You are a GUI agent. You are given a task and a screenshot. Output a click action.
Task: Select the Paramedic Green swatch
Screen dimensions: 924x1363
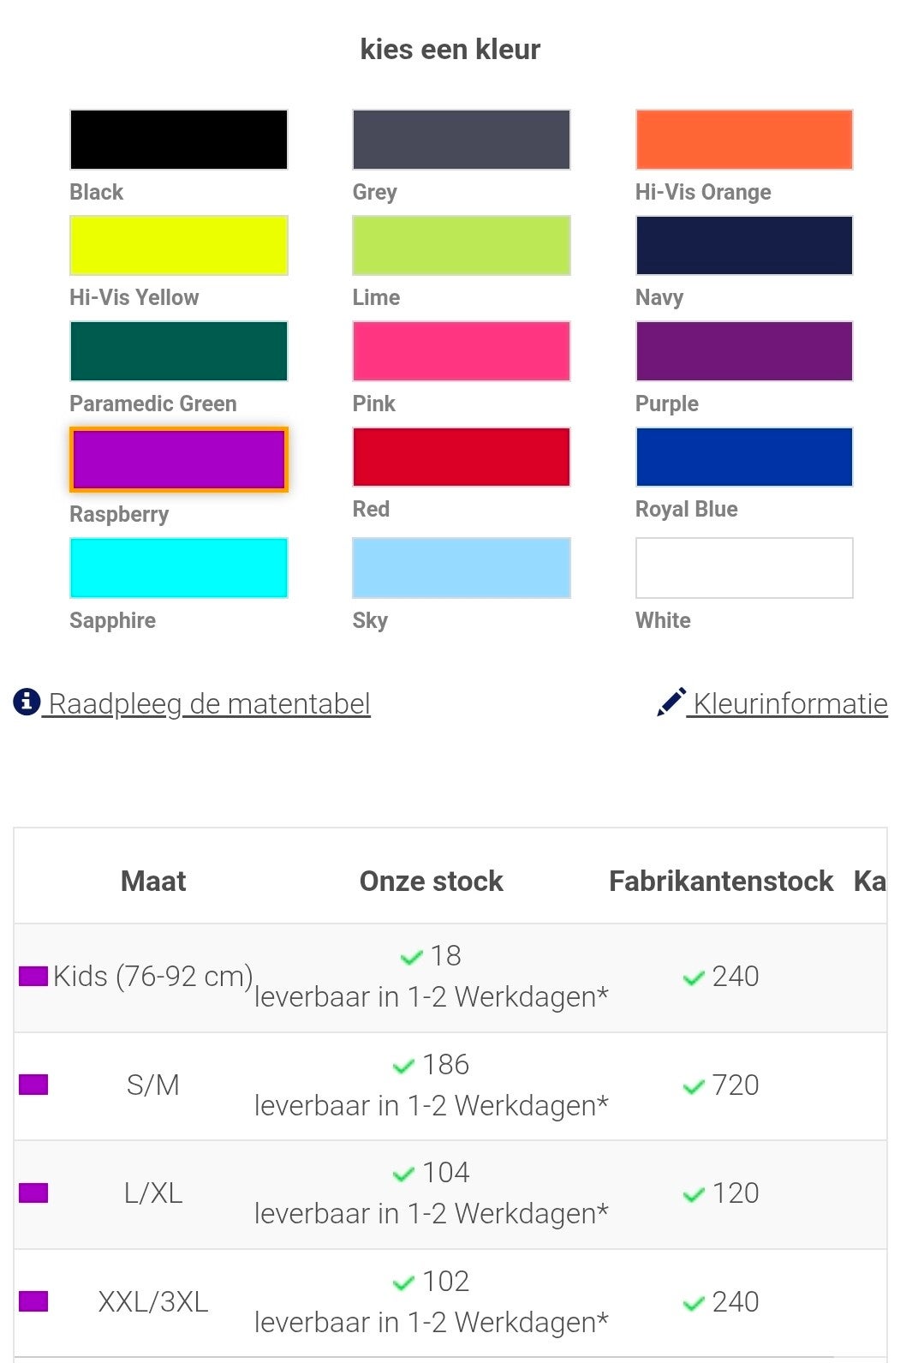click(x=178, y=351)
